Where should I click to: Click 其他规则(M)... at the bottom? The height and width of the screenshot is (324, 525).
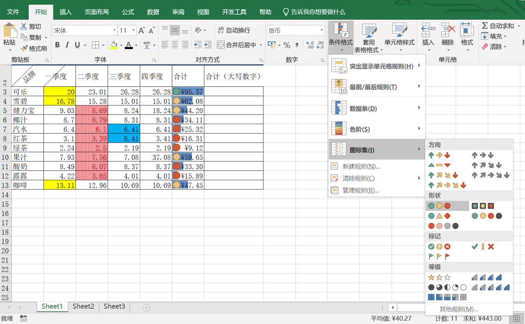pos(459,309)
